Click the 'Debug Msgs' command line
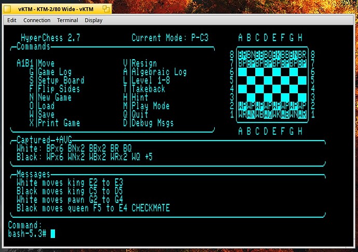 tap(148, 123)
